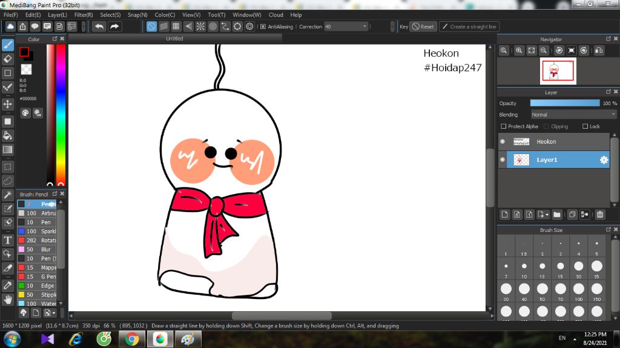620x348 pixels.
Task: Open the Layer menu
Action: [x=58, y=14]
